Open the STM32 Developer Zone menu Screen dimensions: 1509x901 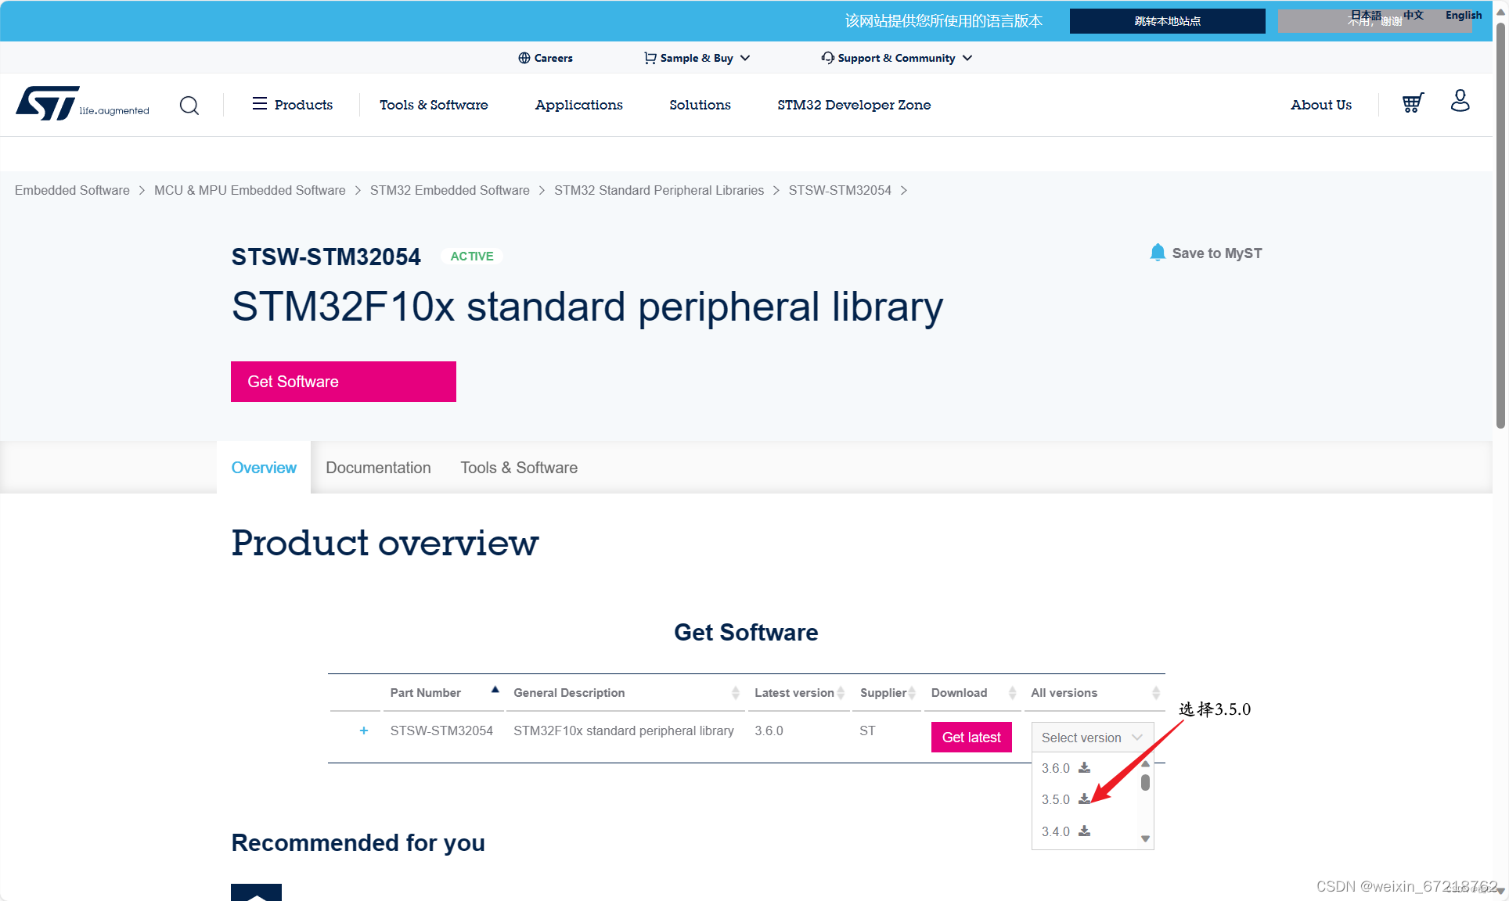pyautogui.click(x=854, y=105)
